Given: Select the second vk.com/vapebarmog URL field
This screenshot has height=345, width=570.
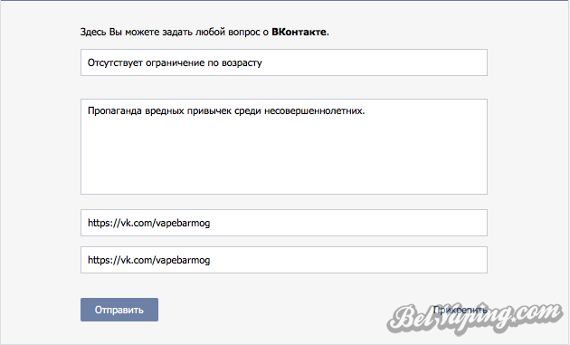Looking at the screenshot, I should tap(284, 260).
